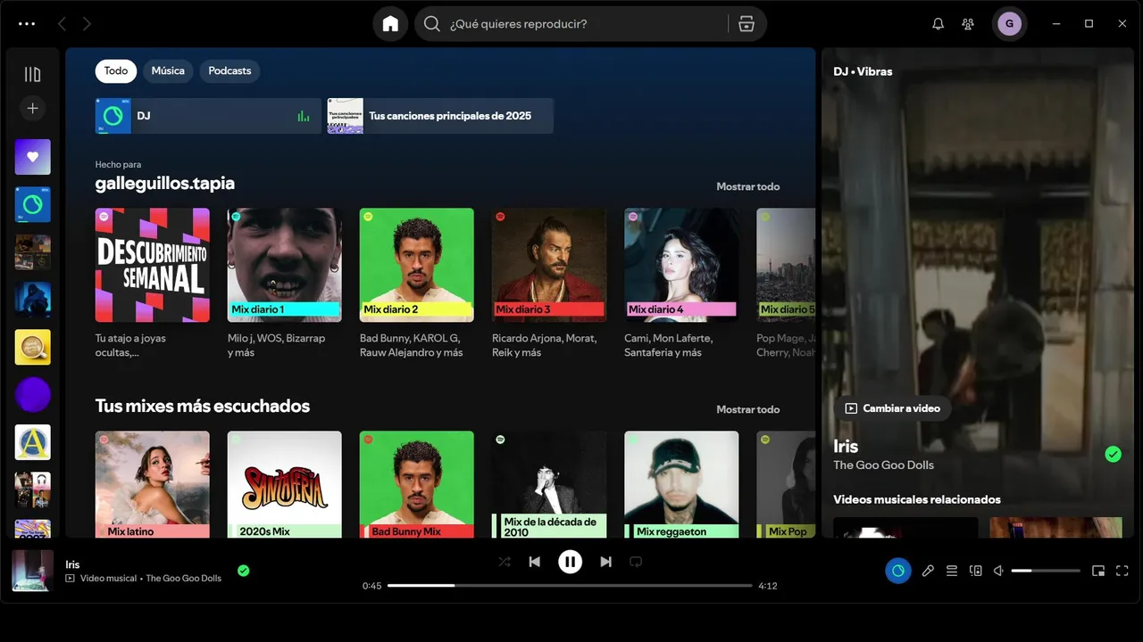Open 2020s Mix card
This screenshot has width=1143, height=642.
tap(284, 484)
